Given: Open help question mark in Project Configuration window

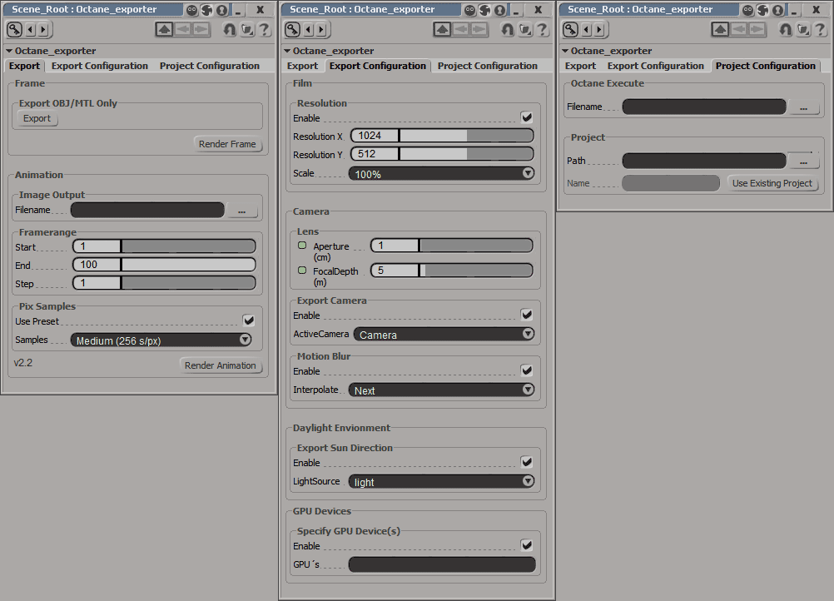Looking at the screenshot, I should pyautogui.click(x=821, y=29).
